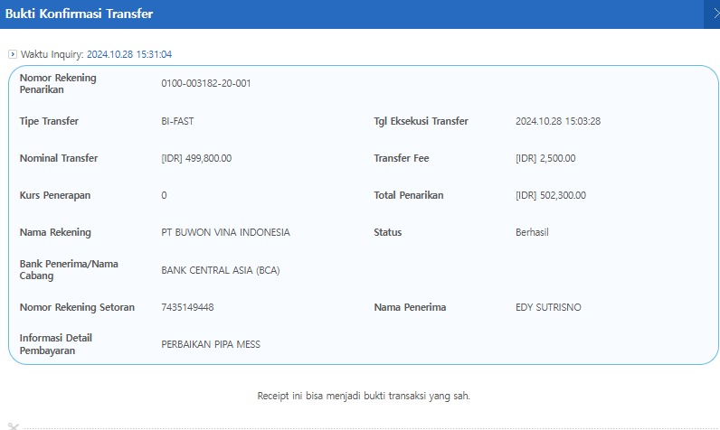Screen dimensions: 720x430
Task: Select deposit account number 7435149448
Action: (187, 307)
